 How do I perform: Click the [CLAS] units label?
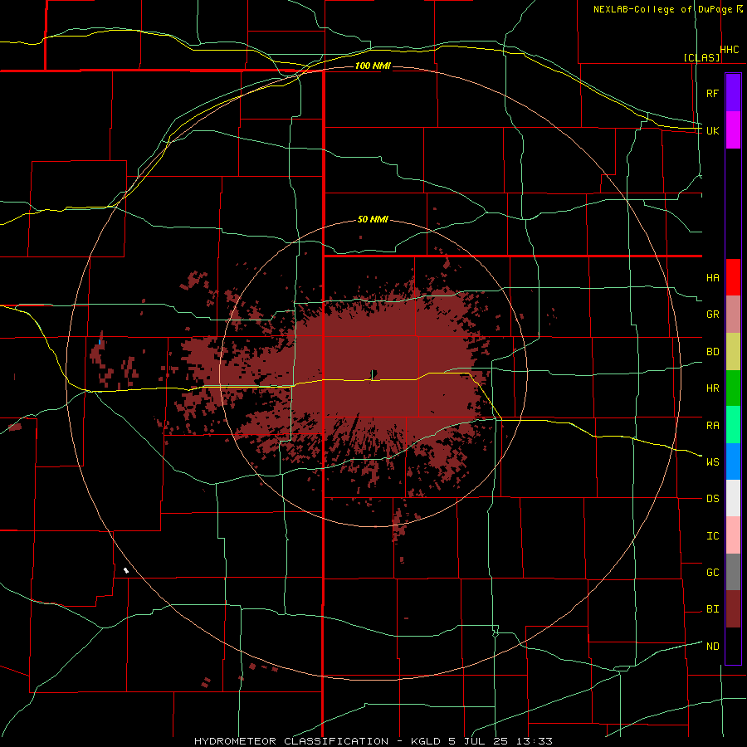701,57
